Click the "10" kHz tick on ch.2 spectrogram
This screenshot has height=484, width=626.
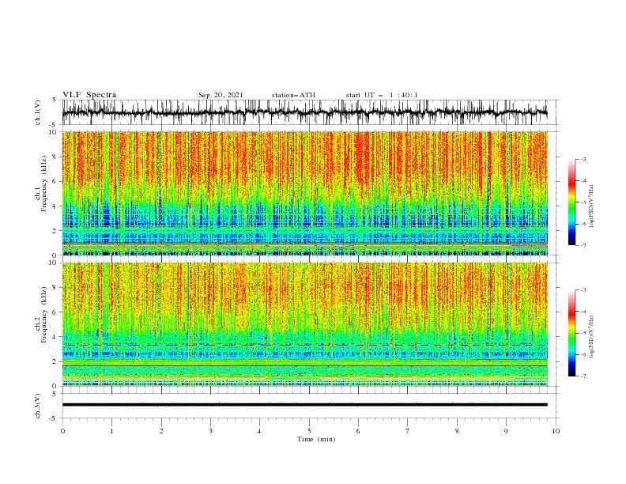pos(53,263)
